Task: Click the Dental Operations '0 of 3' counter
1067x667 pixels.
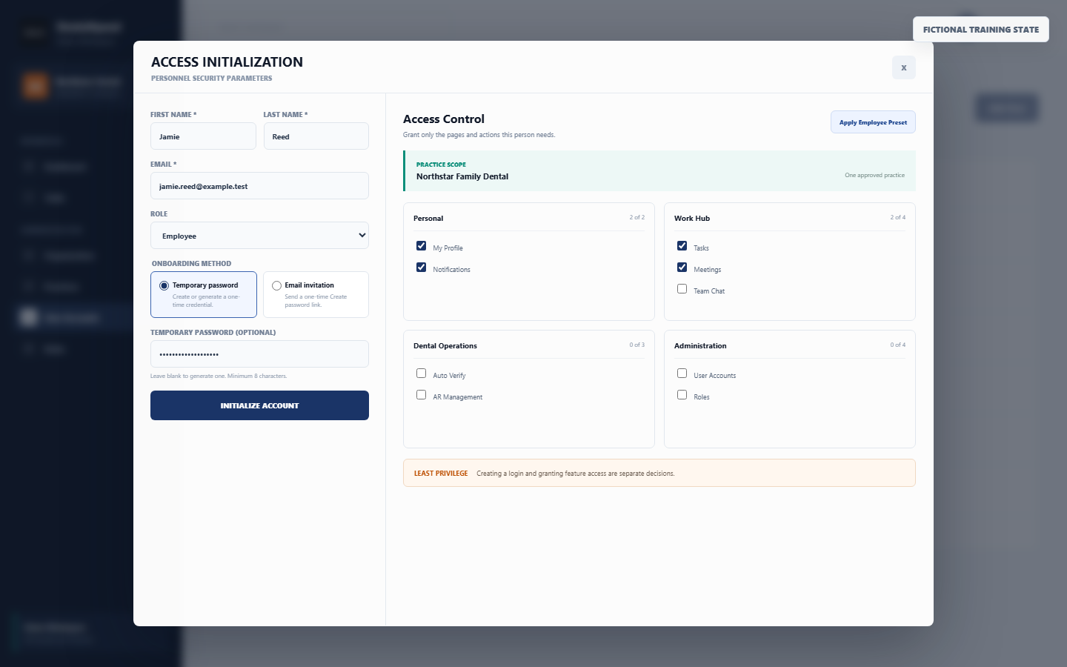Action: click(637, 345)
